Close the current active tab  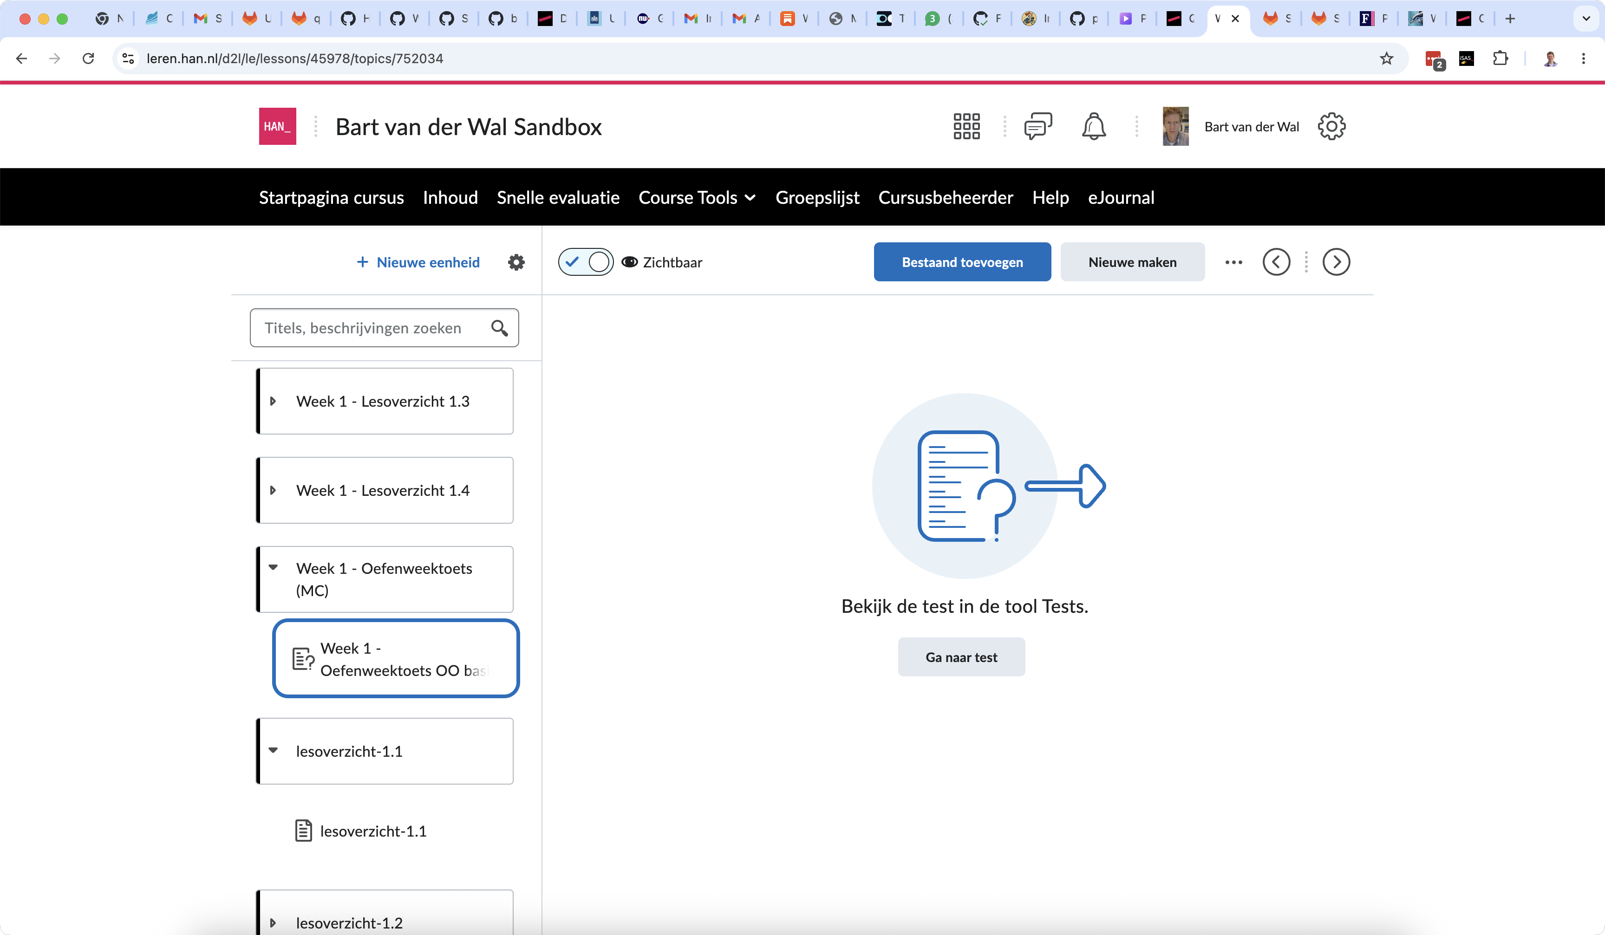[1236, 19]
